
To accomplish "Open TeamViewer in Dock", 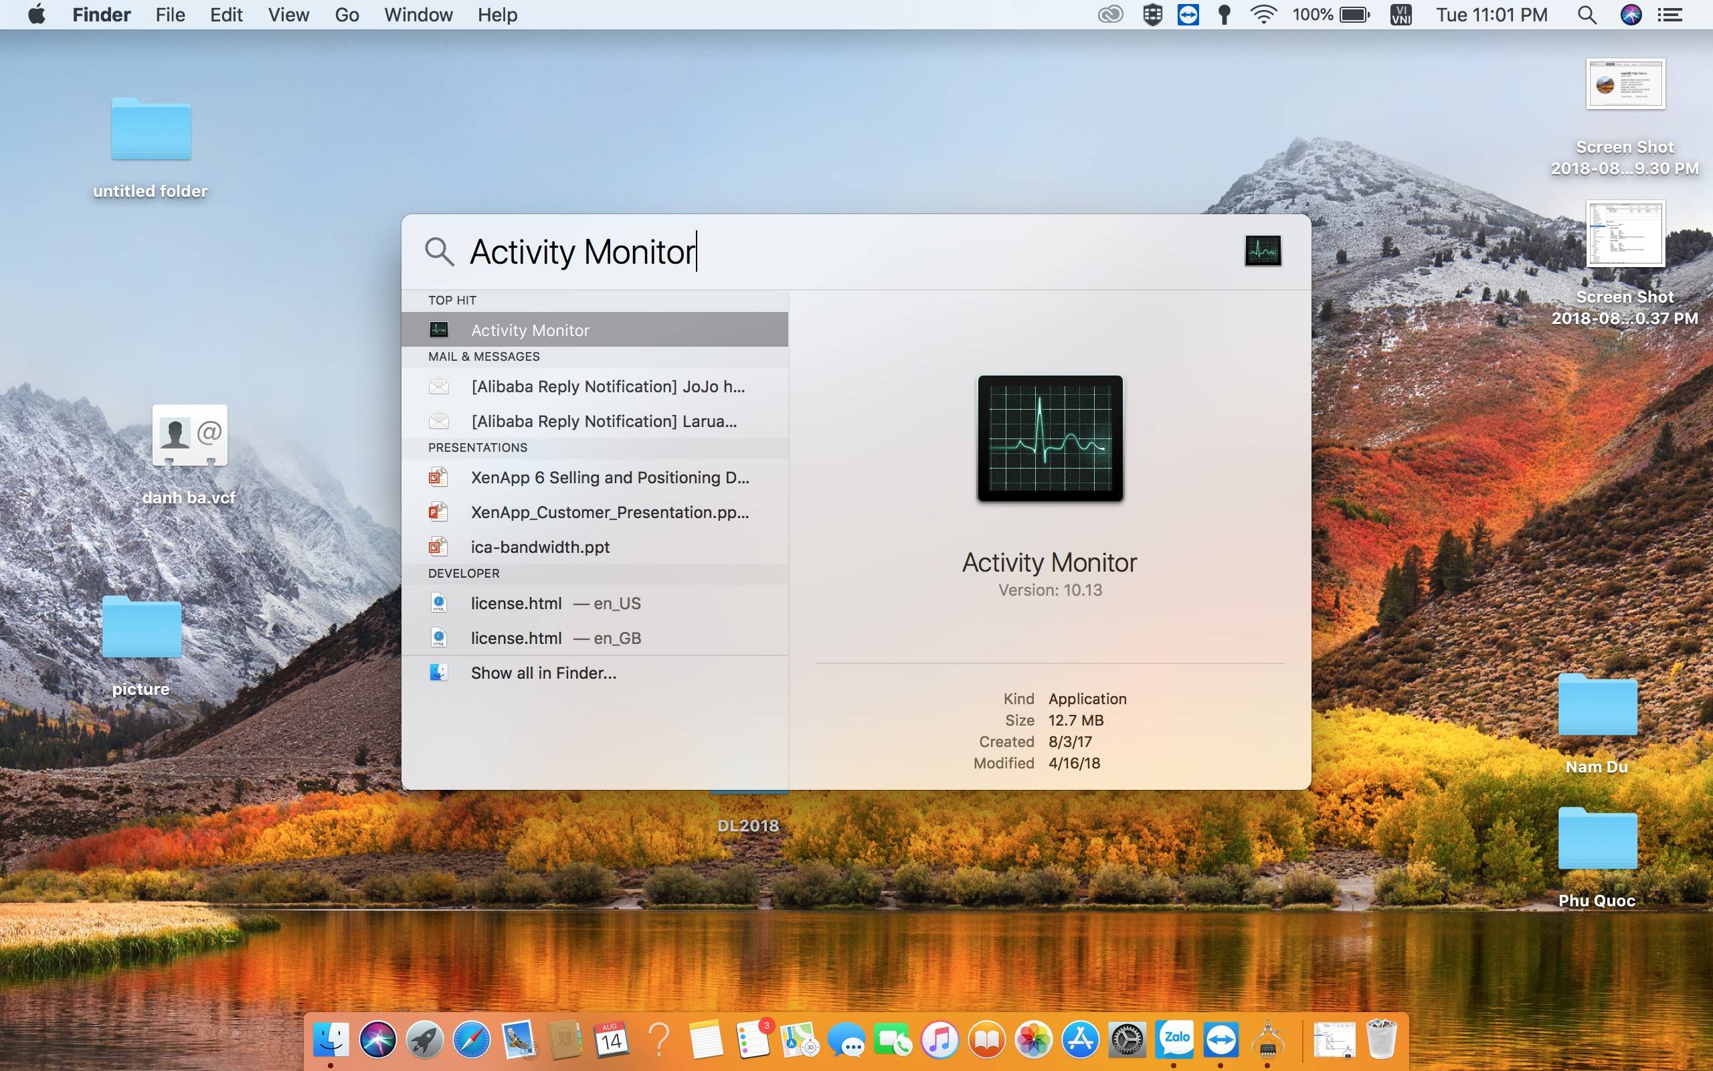I will (x=1221, y=1039).
